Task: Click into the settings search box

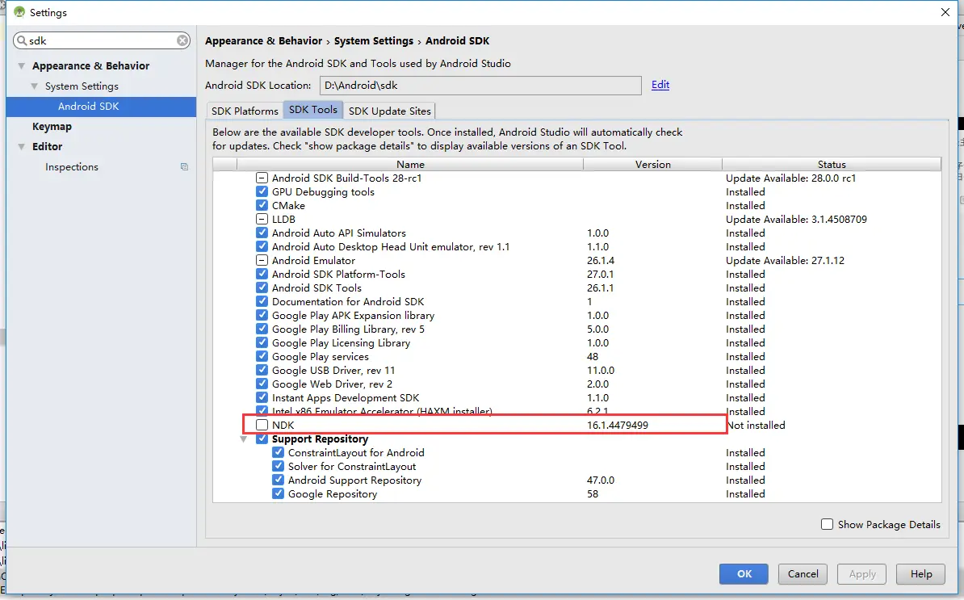Action: [x=102, y=40]
